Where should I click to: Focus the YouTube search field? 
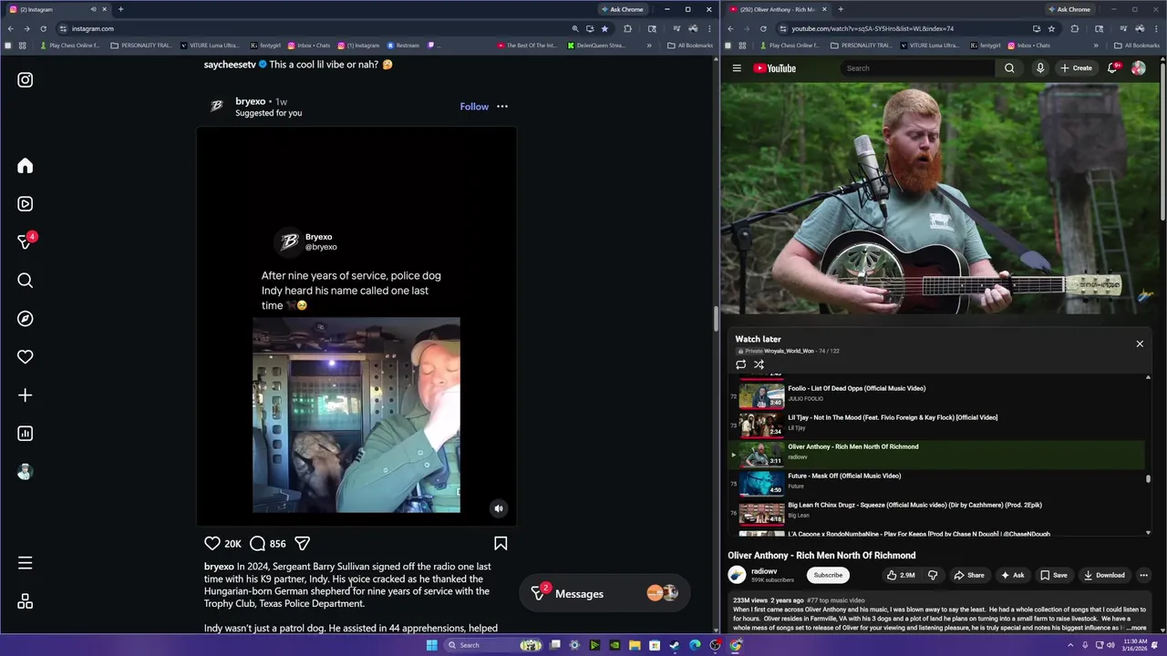click(x=917, y=68)
